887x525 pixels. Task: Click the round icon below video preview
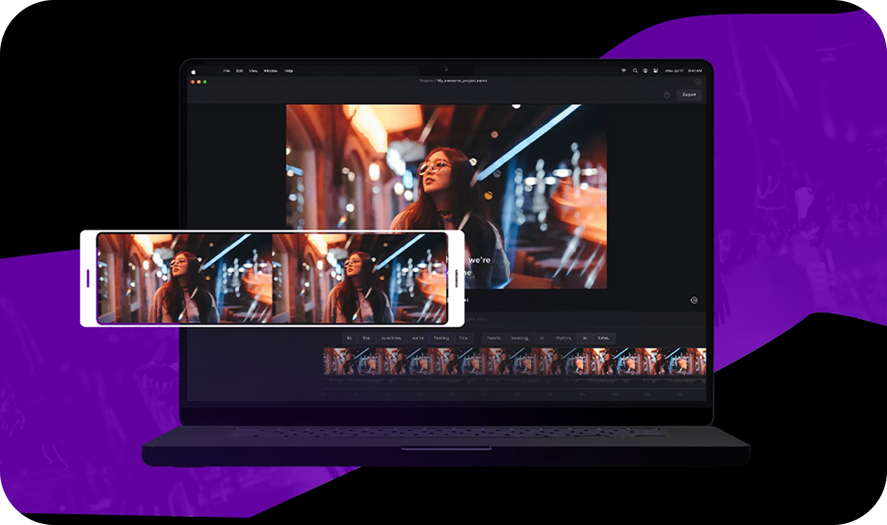tap(694, 300)
